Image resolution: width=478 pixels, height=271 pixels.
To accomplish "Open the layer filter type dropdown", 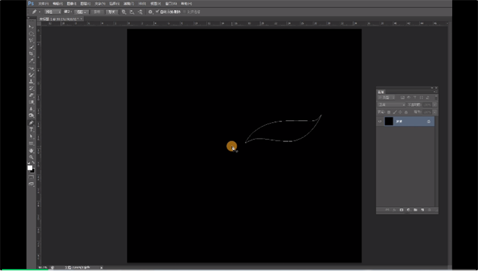I will click(x=386, y=97).
